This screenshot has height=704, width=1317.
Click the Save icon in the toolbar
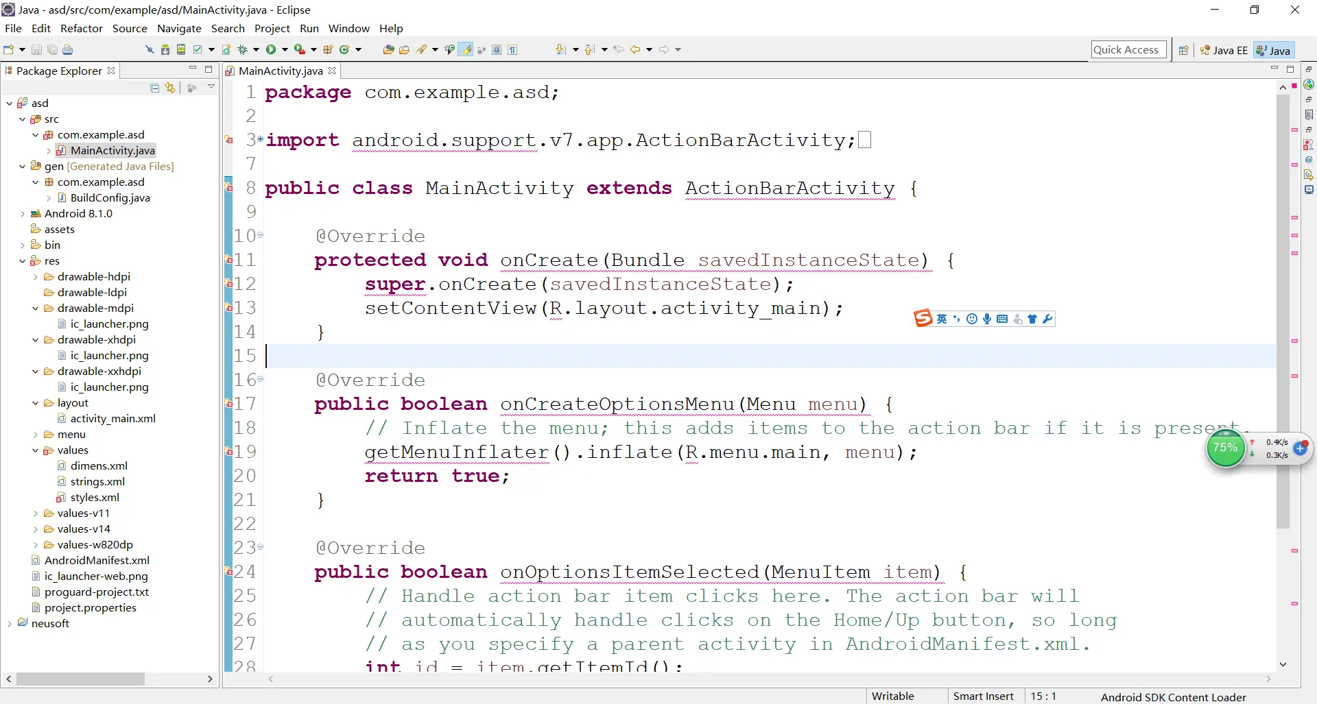(x=36, y=49)
